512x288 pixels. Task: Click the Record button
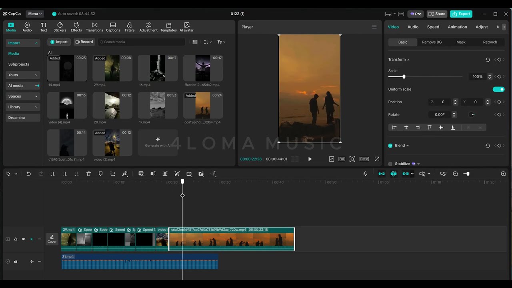(84, 42)
